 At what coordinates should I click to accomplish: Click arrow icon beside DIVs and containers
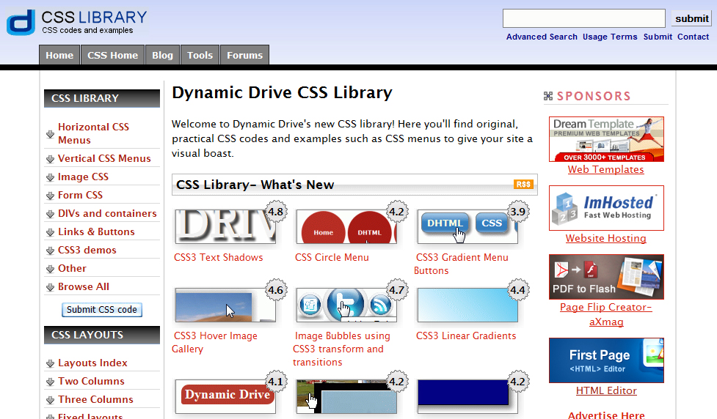(51, 214)
